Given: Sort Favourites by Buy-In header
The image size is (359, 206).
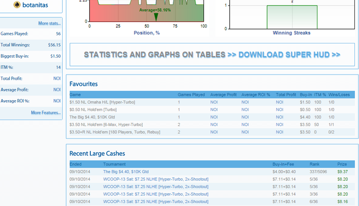Looking at the screenshot, I should tap(306, 95).
